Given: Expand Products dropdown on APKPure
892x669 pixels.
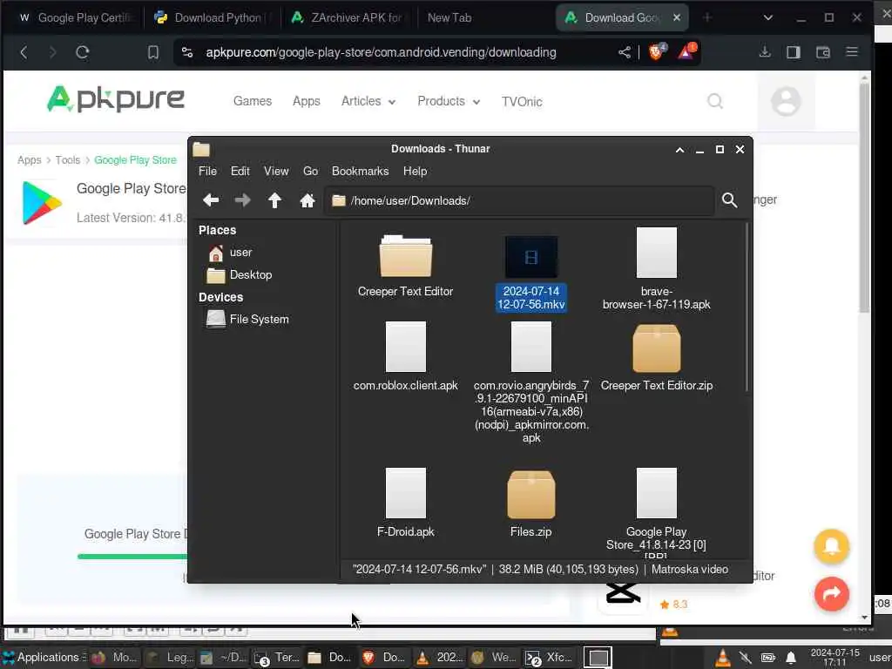Looking at the screenshot, I should (x=449, y=101).
